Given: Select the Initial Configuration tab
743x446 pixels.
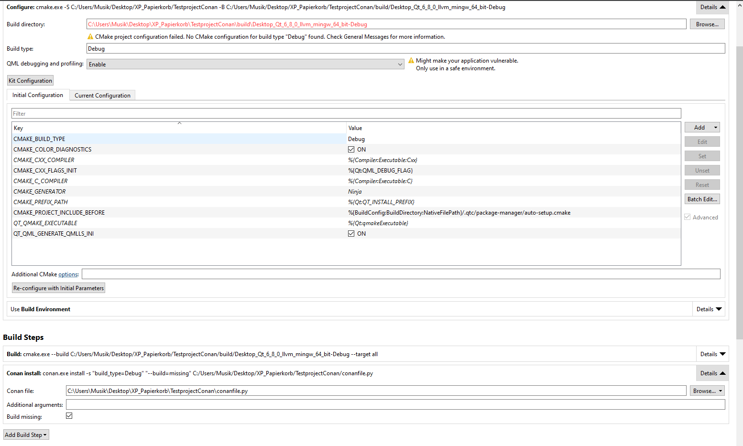Looking at the screenshot, I should pos(38,95).
